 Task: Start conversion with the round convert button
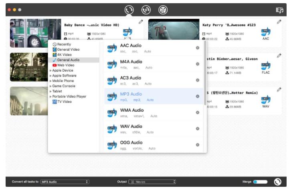pos(278,182)
